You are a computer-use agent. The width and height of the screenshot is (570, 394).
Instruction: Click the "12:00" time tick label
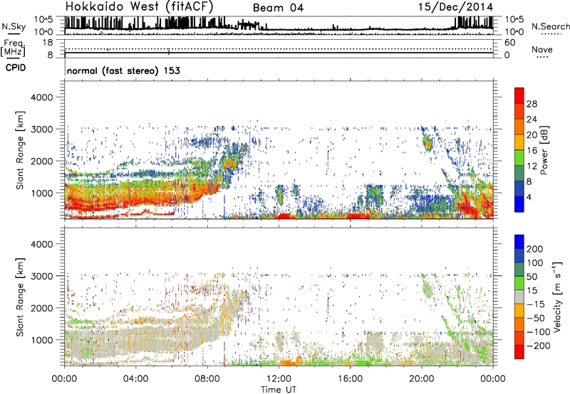tap(279, 378)
